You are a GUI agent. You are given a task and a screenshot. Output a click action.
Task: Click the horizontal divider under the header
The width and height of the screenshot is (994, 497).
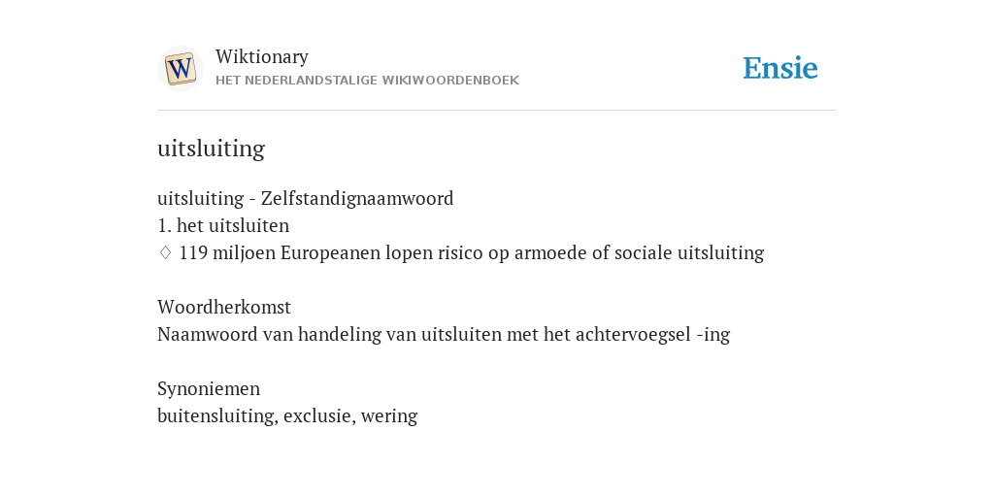coord(497,111)
